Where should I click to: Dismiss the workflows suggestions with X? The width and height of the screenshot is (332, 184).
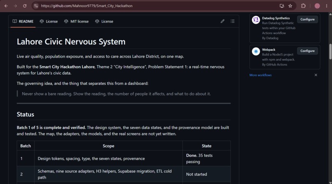point(316,75)
